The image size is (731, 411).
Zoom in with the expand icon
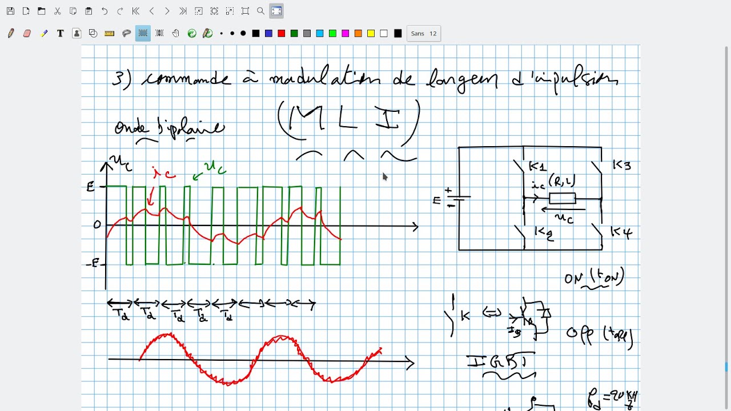[x=230, y=11]
